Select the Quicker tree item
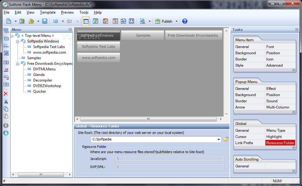This screenshot has height=186, width=302. tap(39, 91)
